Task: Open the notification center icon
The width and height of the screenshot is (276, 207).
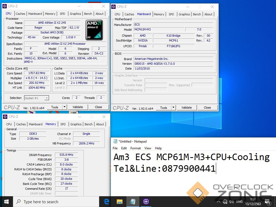Action: pos(267,202)
